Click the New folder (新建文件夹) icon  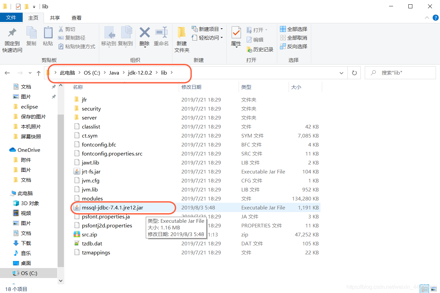pos(181,33)
